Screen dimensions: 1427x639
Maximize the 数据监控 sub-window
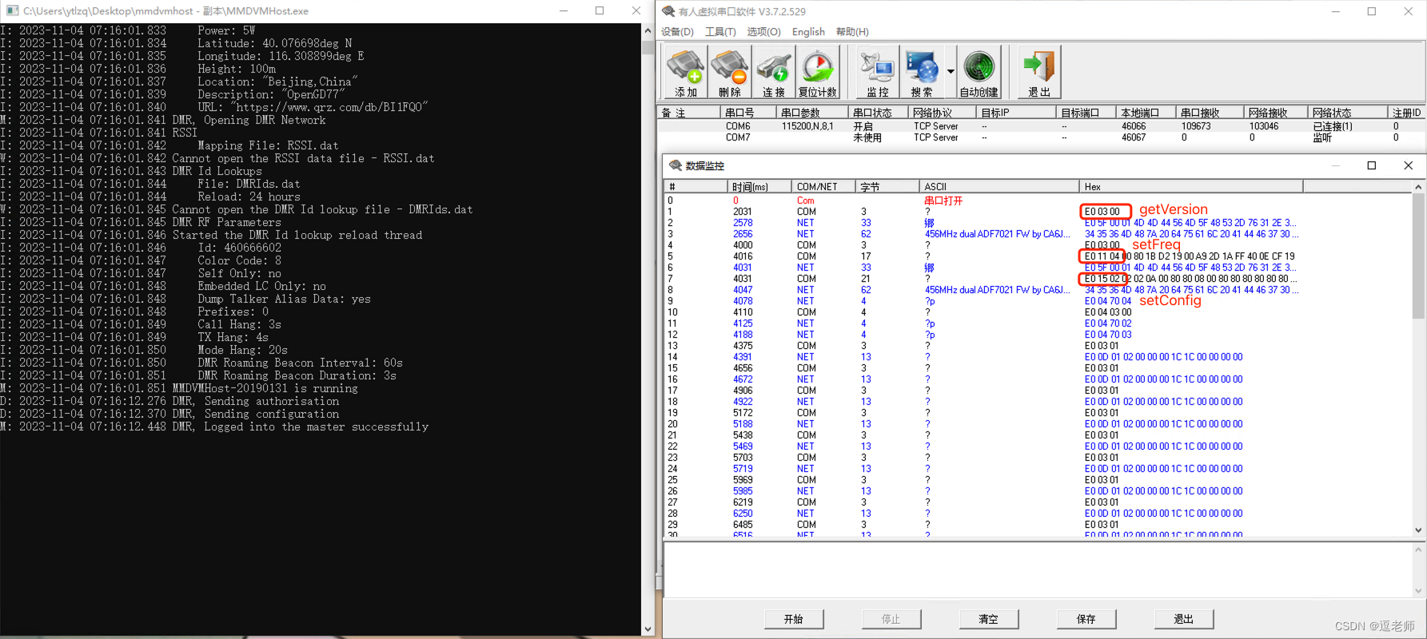1372,165
